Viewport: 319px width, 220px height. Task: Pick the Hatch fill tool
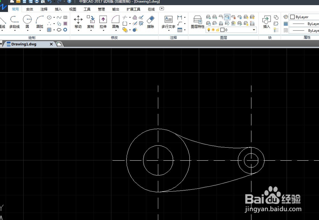65,24
